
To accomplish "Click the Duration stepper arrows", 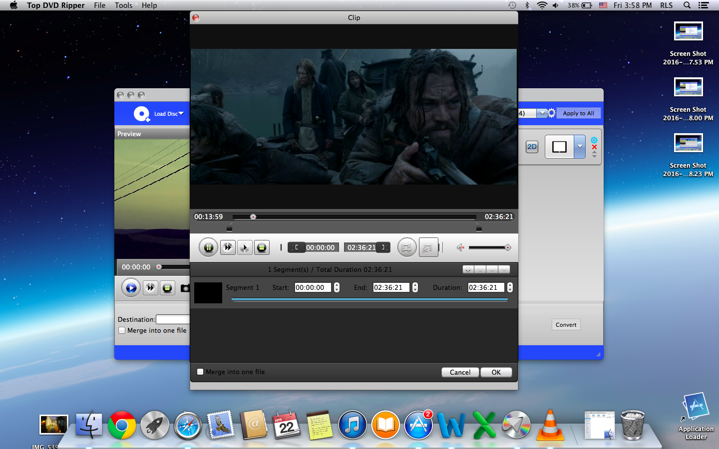I will coord(510,287).
